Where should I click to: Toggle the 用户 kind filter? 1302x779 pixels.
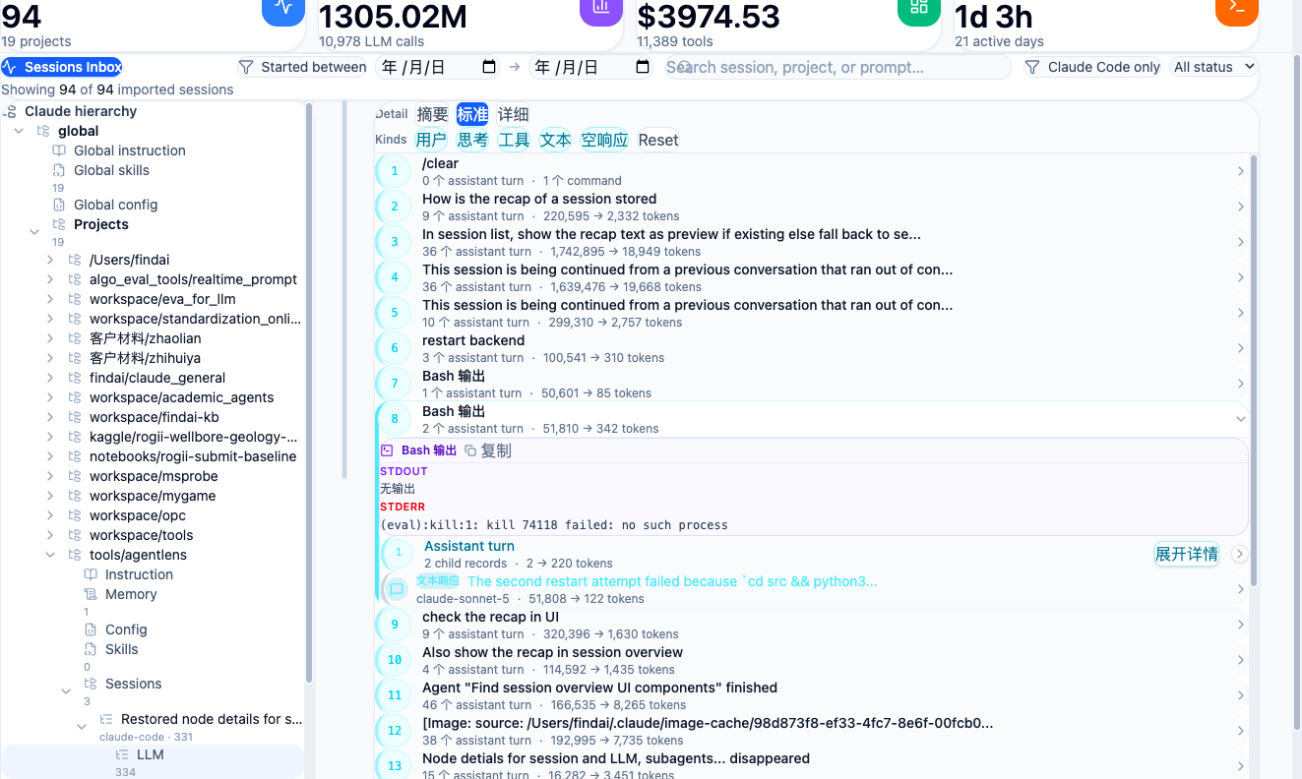point(431,140)
